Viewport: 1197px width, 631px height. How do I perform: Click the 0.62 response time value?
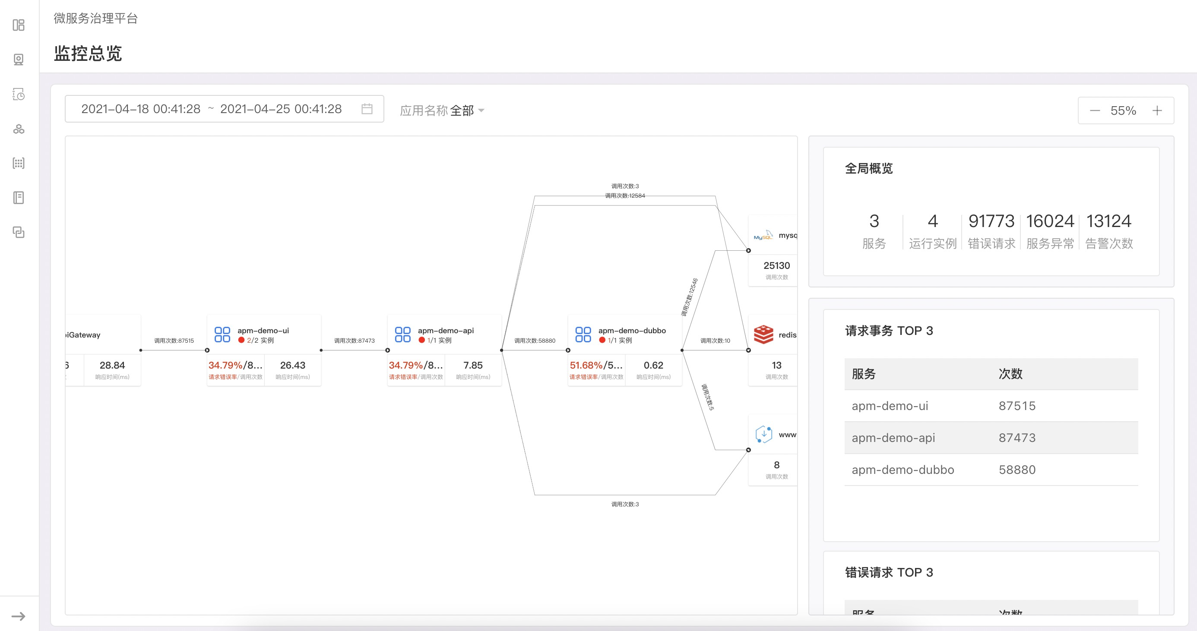(x=653, y=365)
